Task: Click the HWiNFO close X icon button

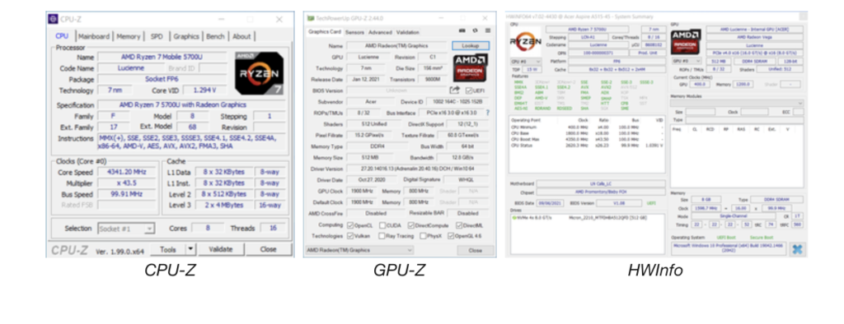Action: point(796,249)
